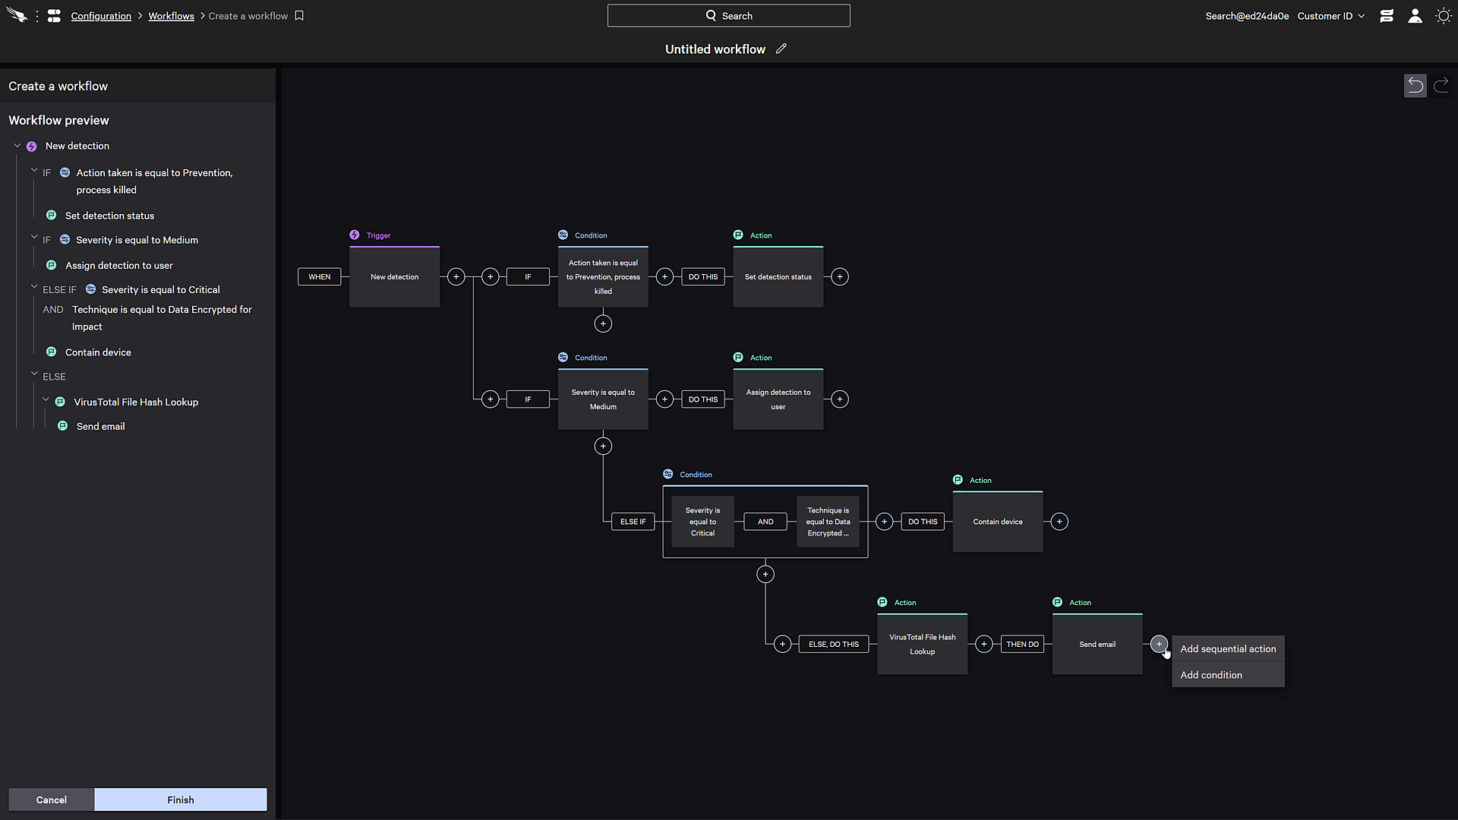Image resolution: width=1458 pixels, height=820 pixels.
Task: Click the plus before ELSE, DO THIS
Action: pos(782,645)
